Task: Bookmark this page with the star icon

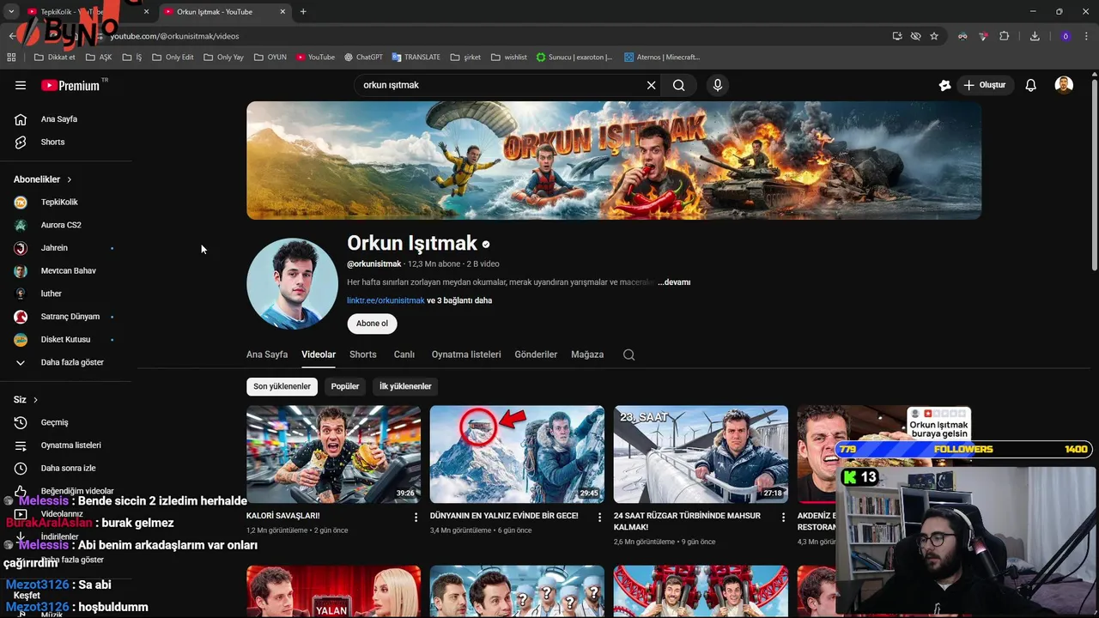Action: (934, 36)
